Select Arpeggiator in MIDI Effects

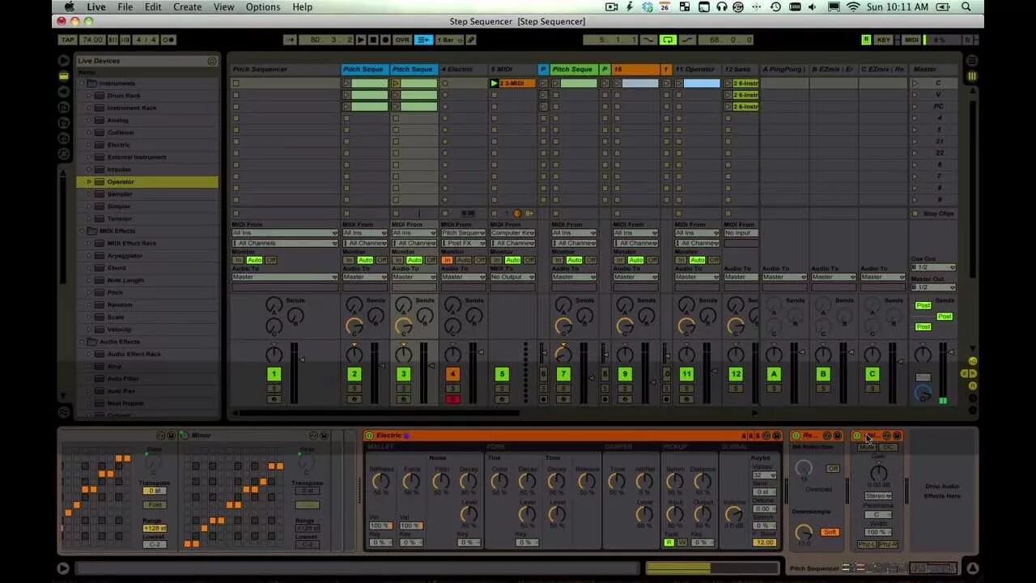[125, 256]
